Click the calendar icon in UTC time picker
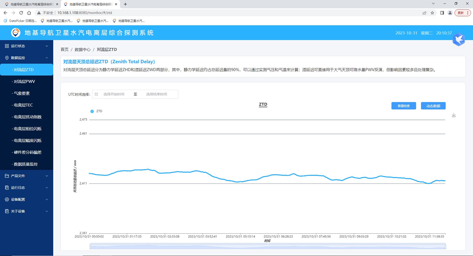The height and width of the screenshot is (256, 473). coord(97,94)
